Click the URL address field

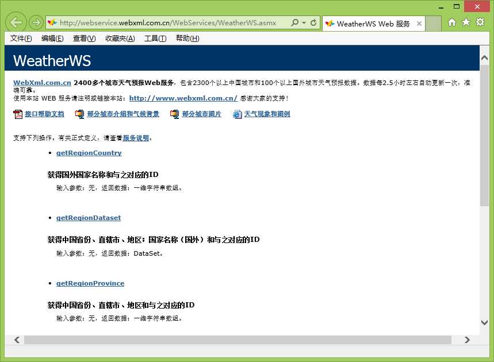pyautogui.click(x=167, y=22)
